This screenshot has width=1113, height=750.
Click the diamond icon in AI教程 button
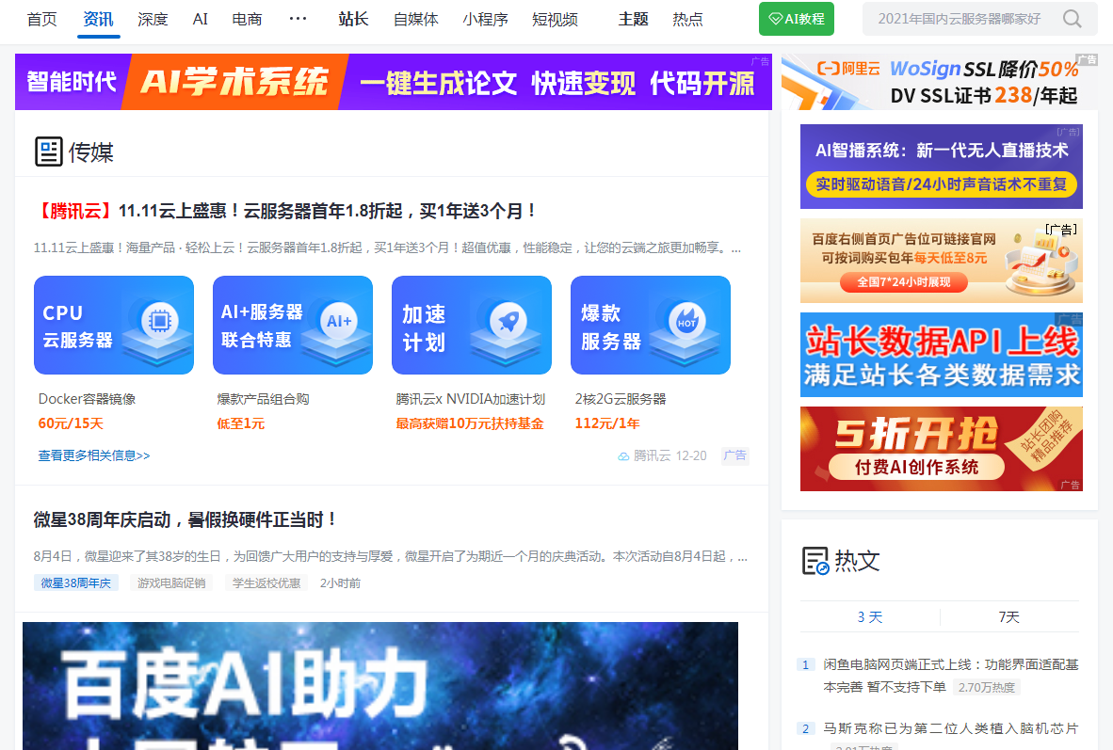coord(776,19)
